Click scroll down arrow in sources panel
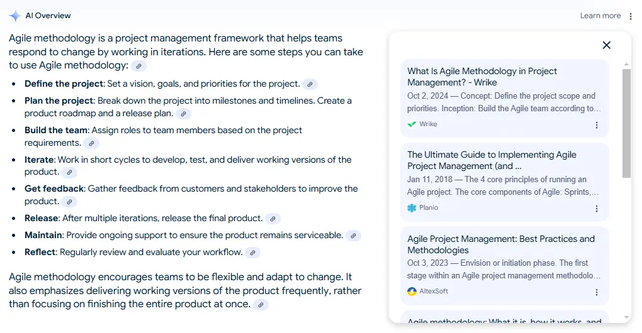Image resolution: width=642 pixels, height=333 pixels. point(626,317)
